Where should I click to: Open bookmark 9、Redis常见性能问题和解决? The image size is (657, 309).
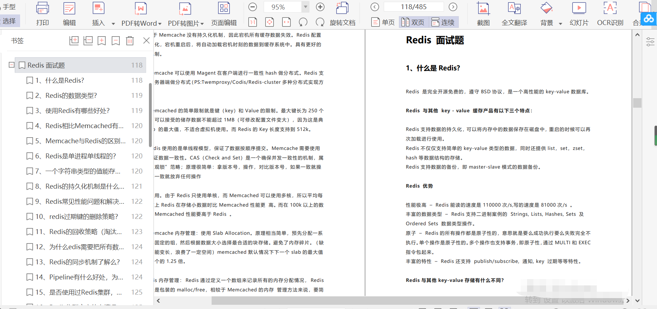[85, 201]
